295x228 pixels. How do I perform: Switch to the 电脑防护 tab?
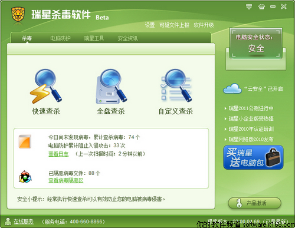coord(60,38)
